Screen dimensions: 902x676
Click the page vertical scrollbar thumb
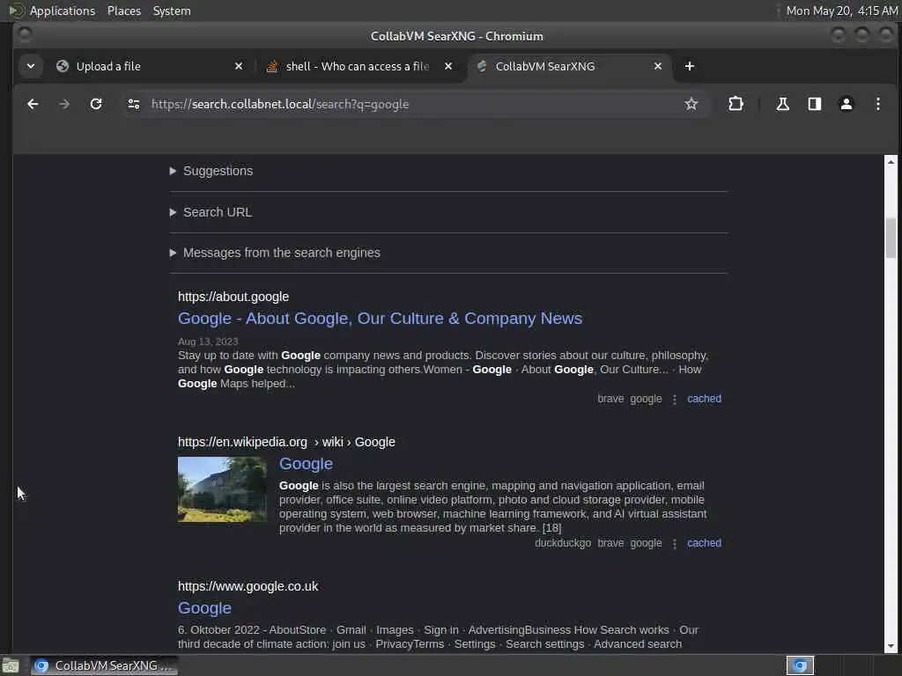[891, 238]
